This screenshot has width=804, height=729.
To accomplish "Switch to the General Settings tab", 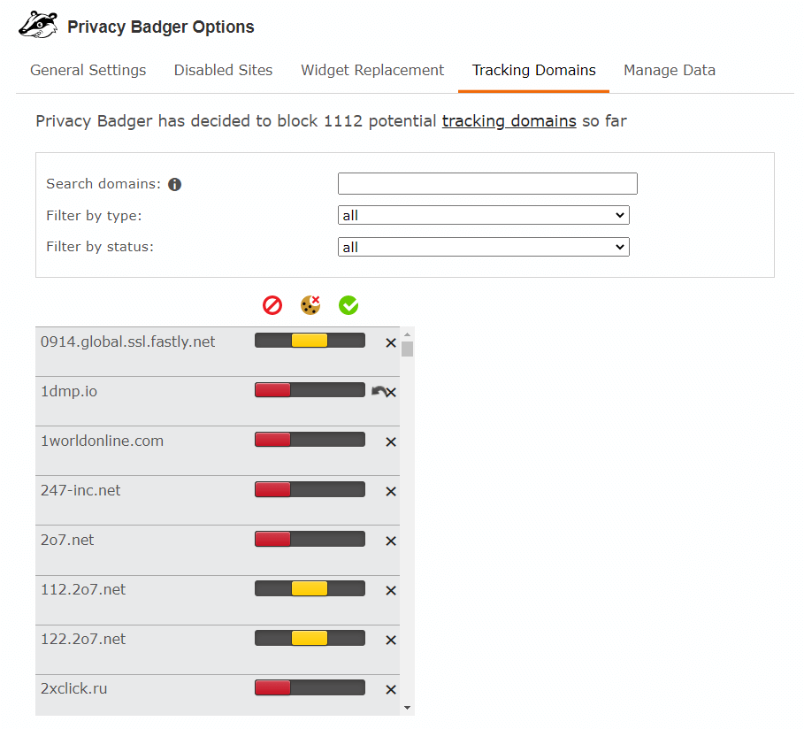I will pos(88,70).
